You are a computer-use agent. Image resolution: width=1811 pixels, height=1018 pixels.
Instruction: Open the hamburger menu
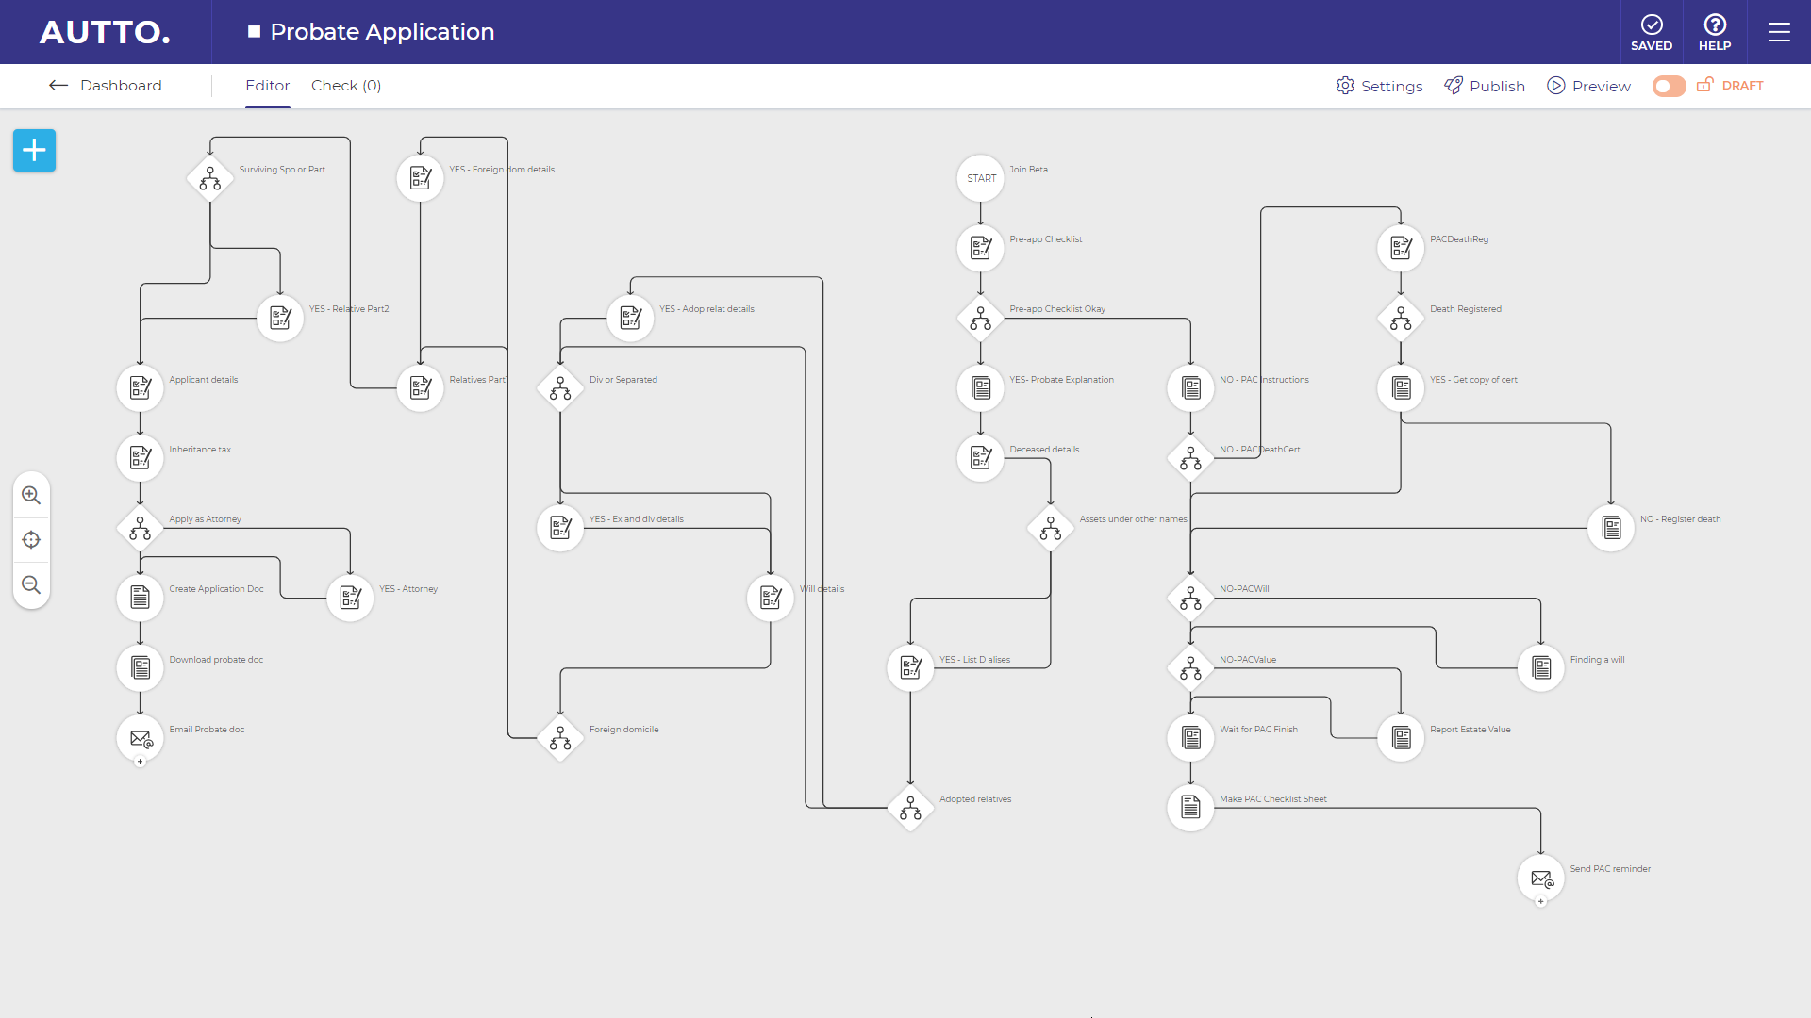[x=1779, y=32]
